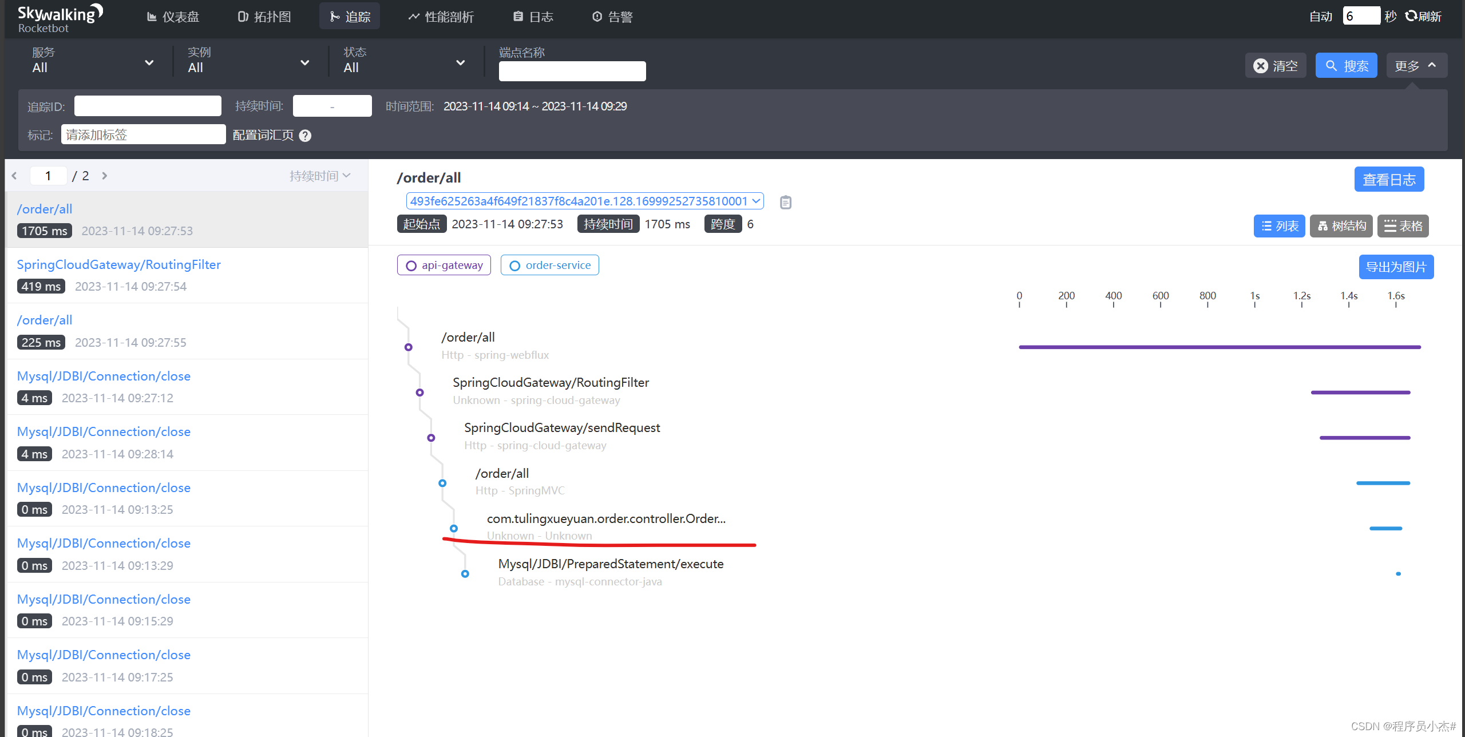Open the 性能剖析 profiling tab

pos(441,17)
